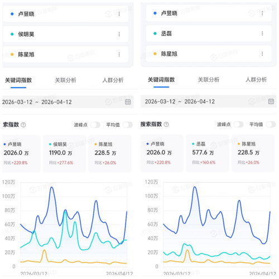Click help icon beside right 搜索指数 title

tap(166, 124)
